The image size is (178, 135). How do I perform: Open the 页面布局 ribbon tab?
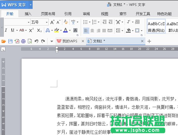48,14
